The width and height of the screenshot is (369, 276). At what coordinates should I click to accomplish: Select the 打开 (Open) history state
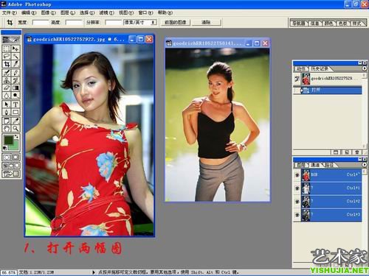tap(328, 91)
